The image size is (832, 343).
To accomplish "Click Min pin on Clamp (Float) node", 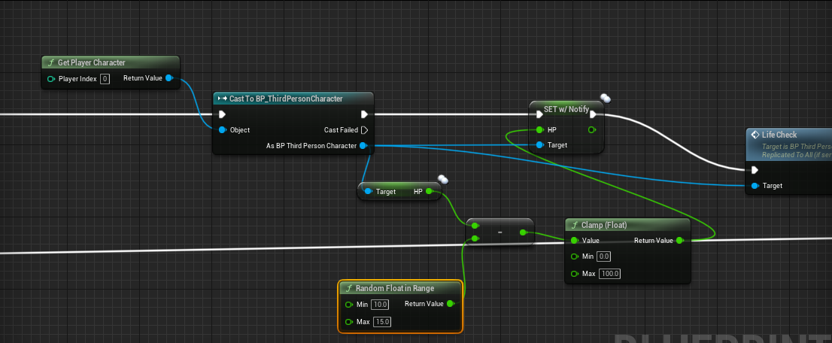I will click(x=574, y=256).
